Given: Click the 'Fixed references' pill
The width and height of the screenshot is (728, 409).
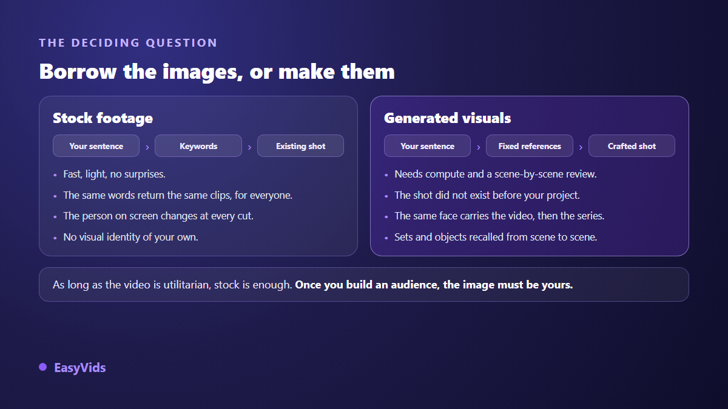Looking at the screenshot, I should pyautogui.click(x=530, y=146).
